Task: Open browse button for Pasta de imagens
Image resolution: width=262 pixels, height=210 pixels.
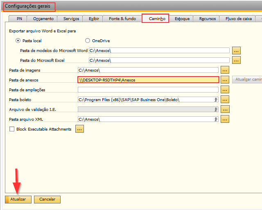Action: [x=225, y=70]
